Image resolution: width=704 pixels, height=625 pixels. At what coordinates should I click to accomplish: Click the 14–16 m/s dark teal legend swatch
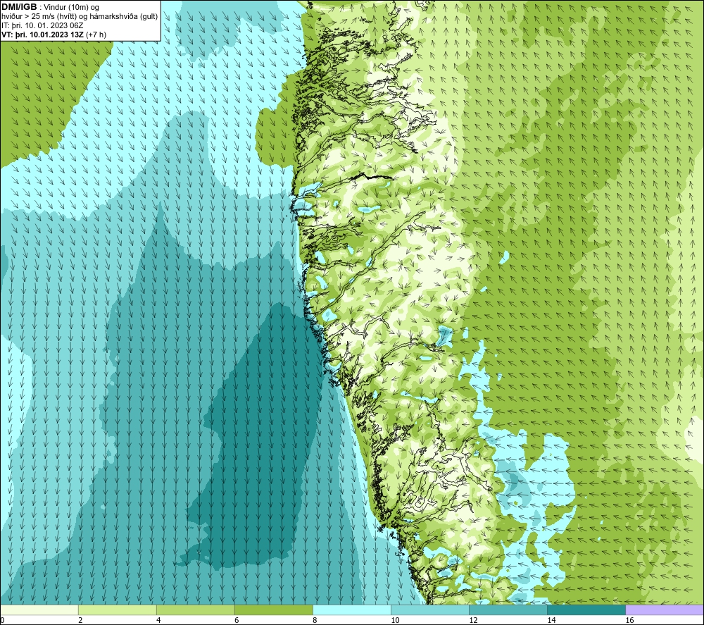coord(586,609)
